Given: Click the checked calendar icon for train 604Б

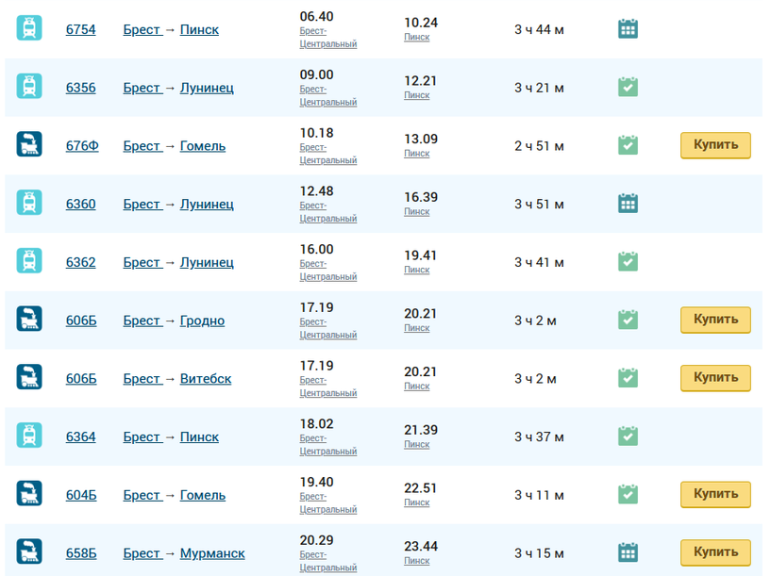Looking at the screenshot, I should (628, 494).
